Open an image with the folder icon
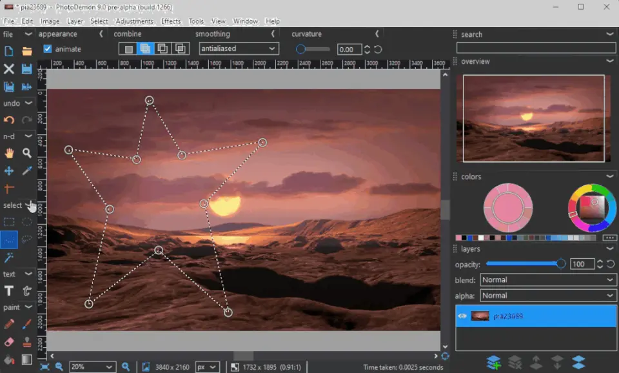The width and height of the screenshot is (619, 373). click(27, 52)
